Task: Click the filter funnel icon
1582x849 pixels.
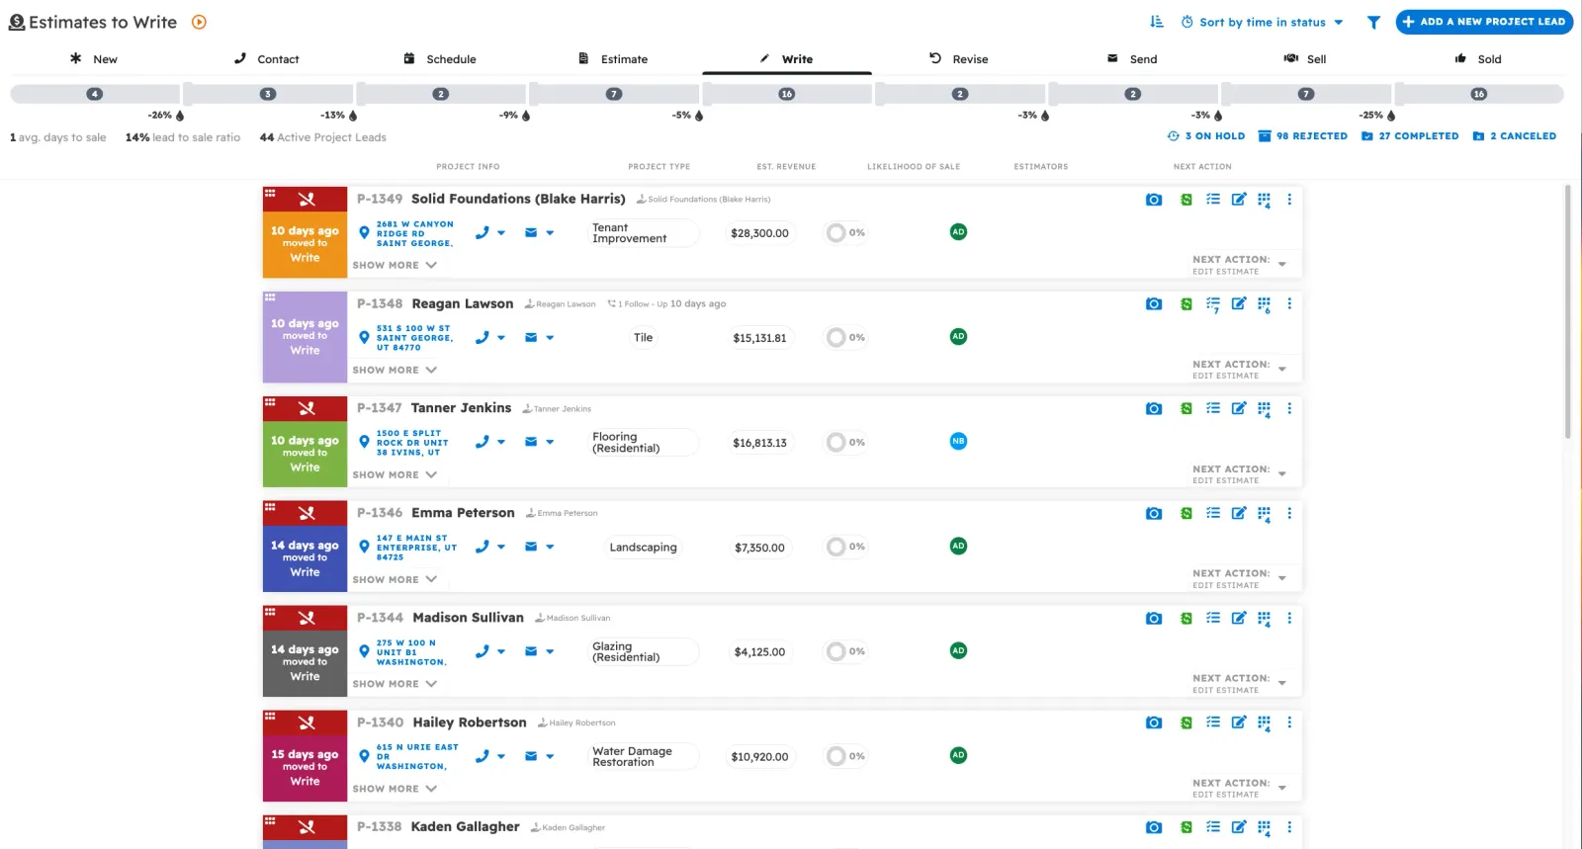Action: [x=1373, y=22]
